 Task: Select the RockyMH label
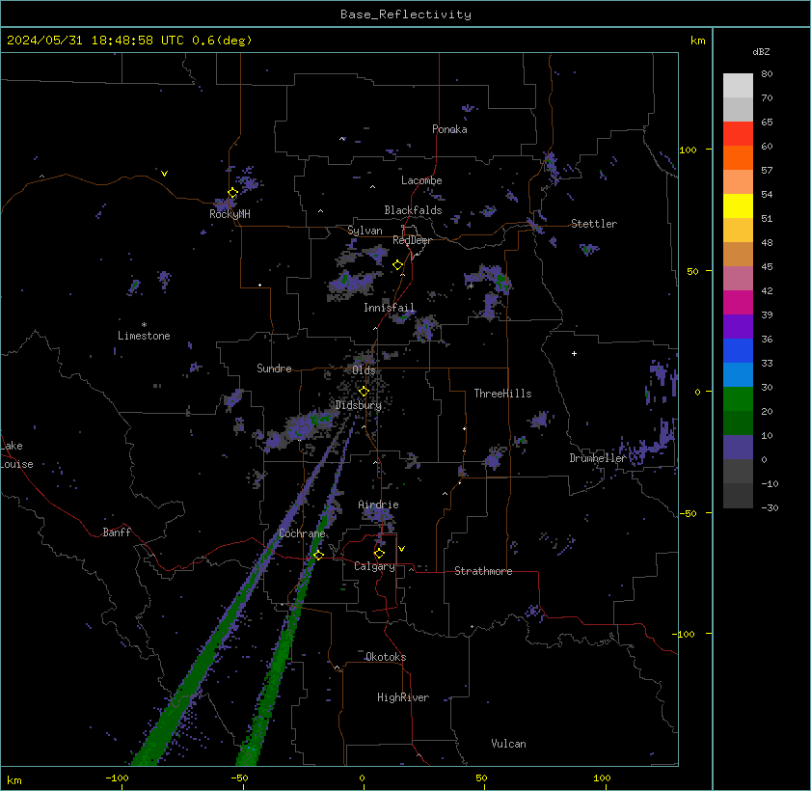point(230,214)
